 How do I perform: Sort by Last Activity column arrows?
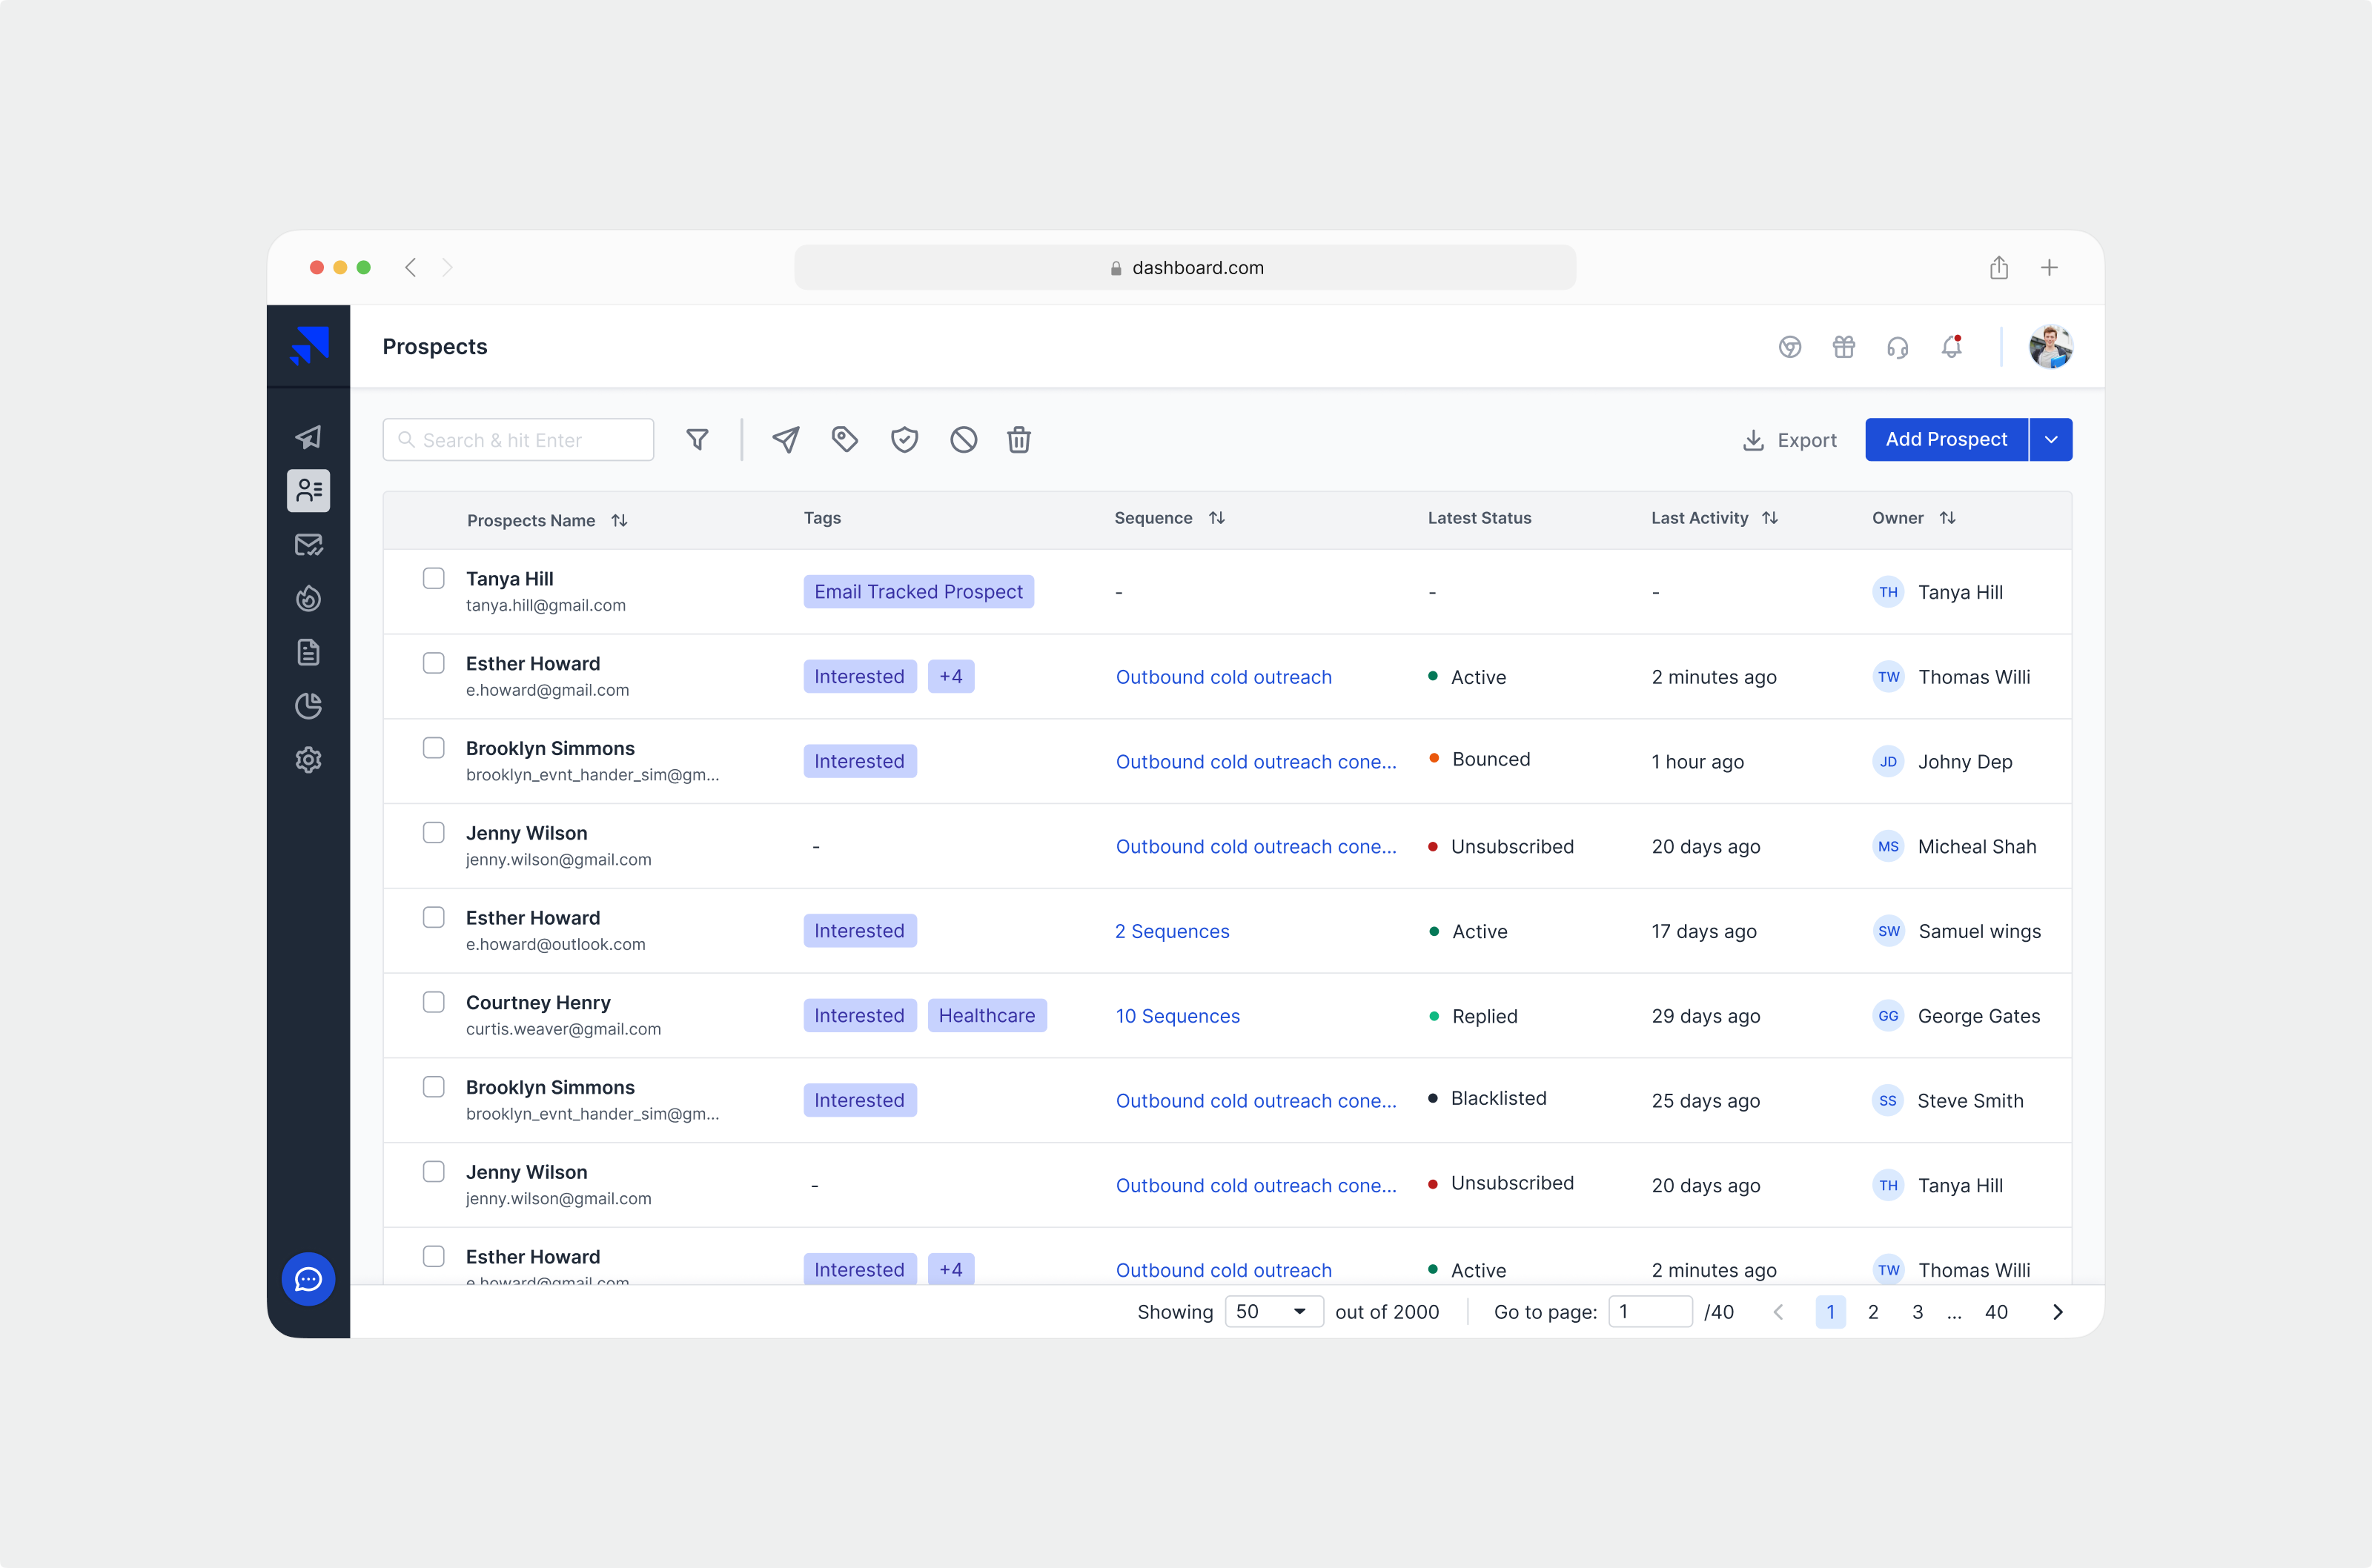tap(1770, 518)
